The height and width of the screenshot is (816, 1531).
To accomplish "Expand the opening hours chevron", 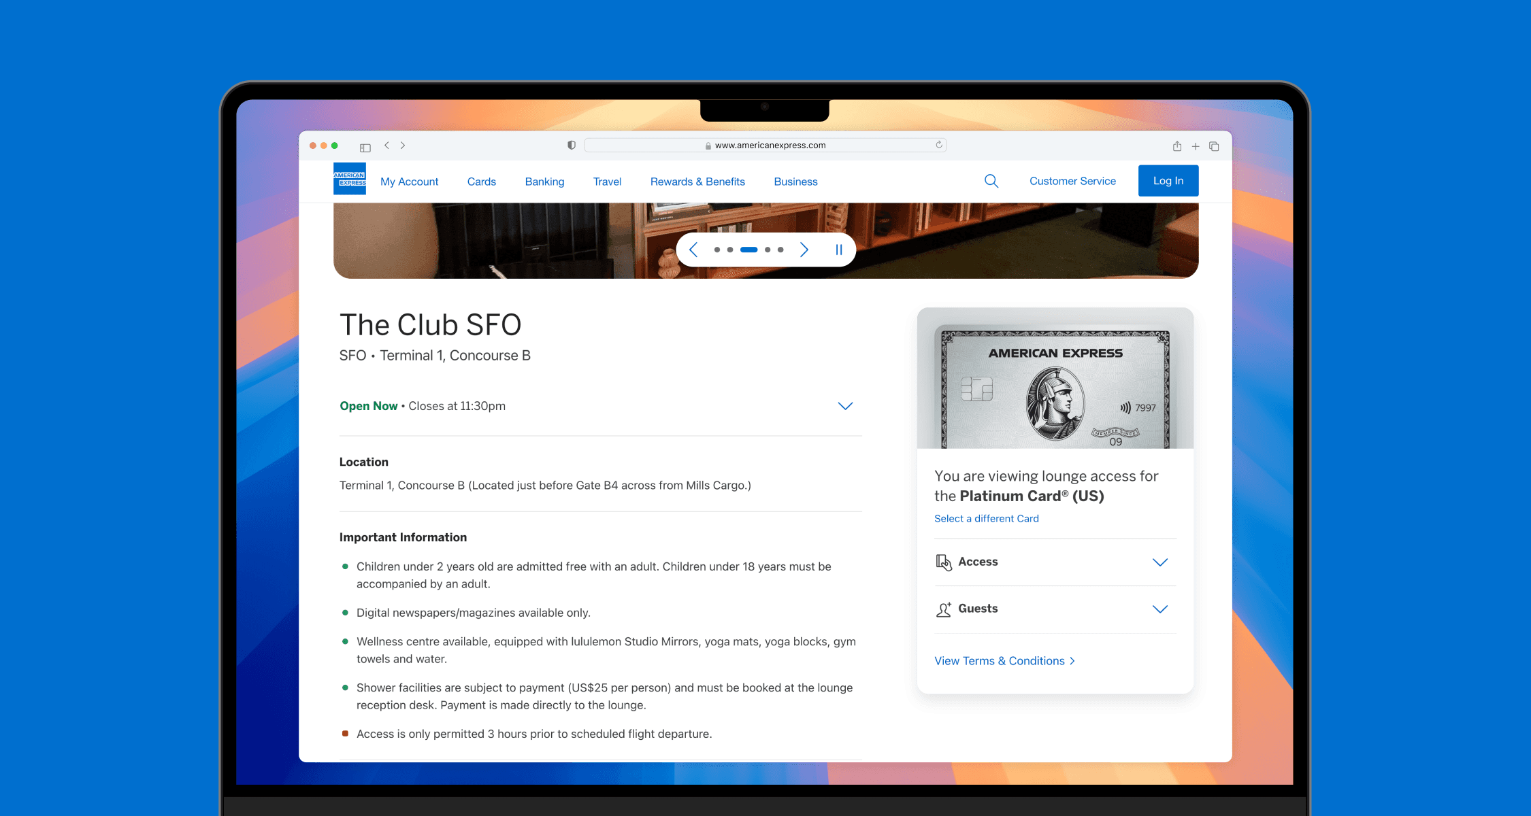I will (x=845, y=406).
